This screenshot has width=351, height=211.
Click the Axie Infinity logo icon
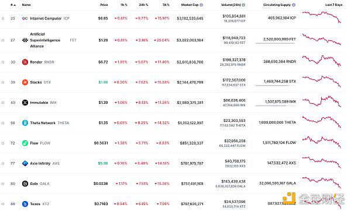coord(25,163)
